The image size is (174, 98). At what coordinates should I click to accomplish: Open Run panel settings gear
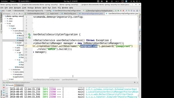(x=135, y=82)
